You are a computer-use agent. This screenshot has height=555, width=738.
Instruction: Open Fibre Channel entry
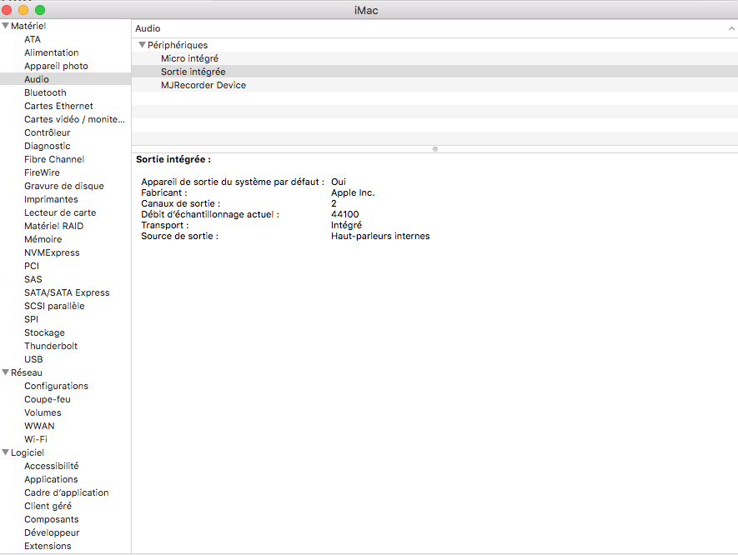54,159
